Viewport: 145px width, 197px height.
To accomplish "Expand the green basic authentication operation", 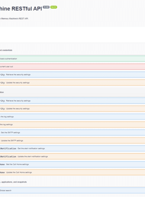I will click(72, 59).
